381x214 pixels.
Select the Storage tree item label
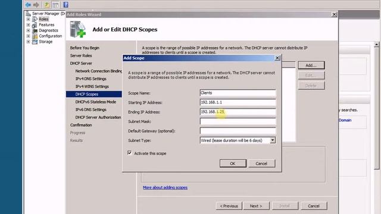point(45,42)
